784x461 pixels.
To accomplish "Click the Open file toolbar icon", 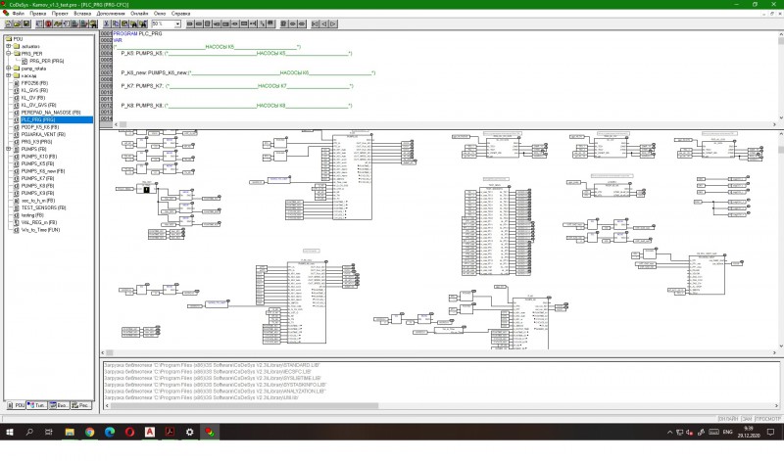I will click(x=17, y=23).
